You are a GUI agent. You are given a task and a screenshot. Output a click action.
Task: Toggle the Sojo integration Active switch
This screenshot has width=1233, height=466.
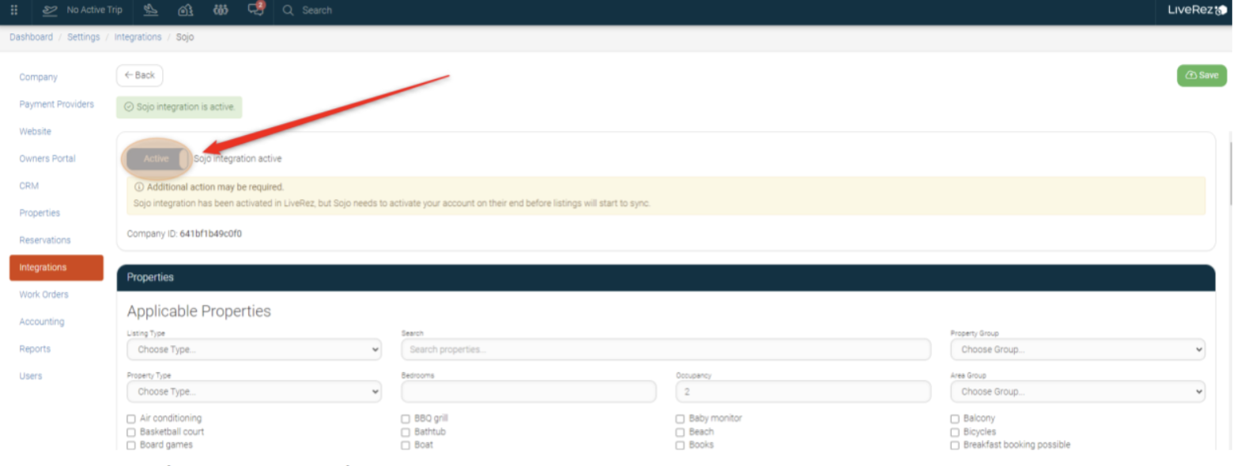157,159
